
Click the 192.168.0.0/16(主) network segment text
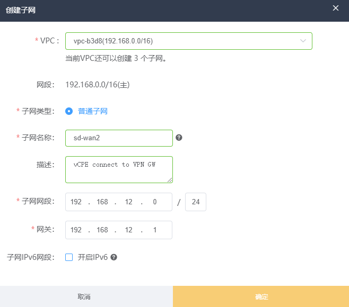[x=98, y=85]
